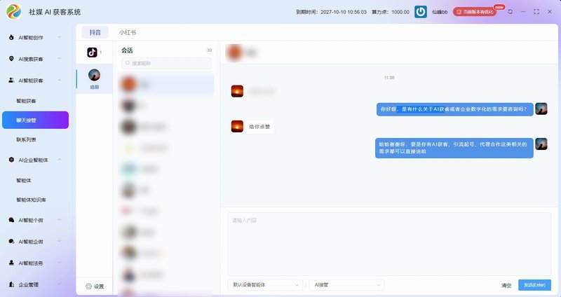Open the 智能体知识库 menu item
This screenshot has height=297, width=561.
[x=31, y=200]
